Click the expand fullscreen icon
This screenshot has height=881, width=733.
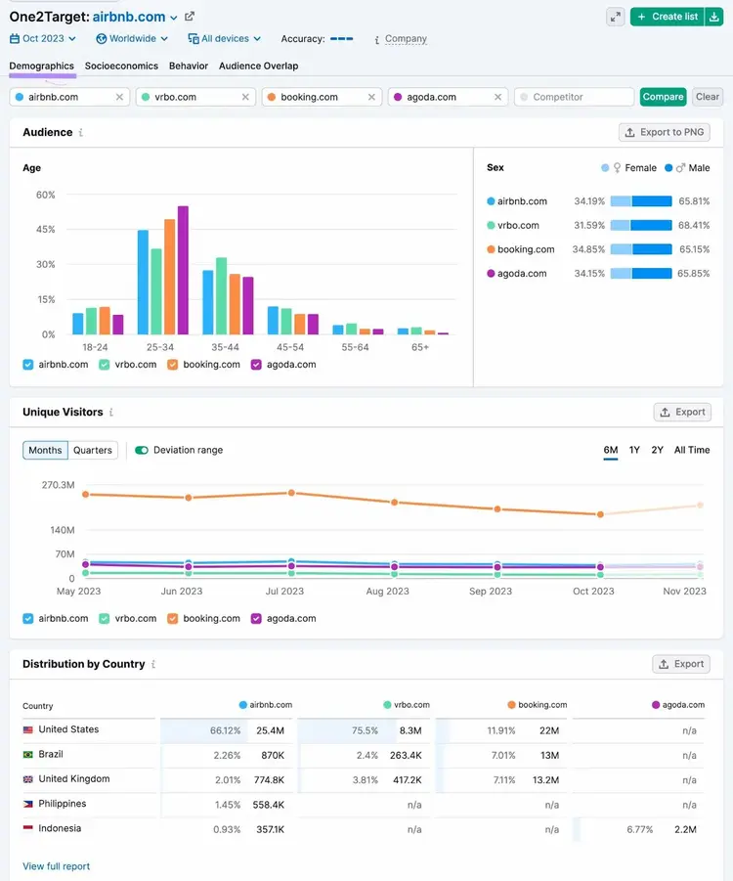click(x=616, y=17)
